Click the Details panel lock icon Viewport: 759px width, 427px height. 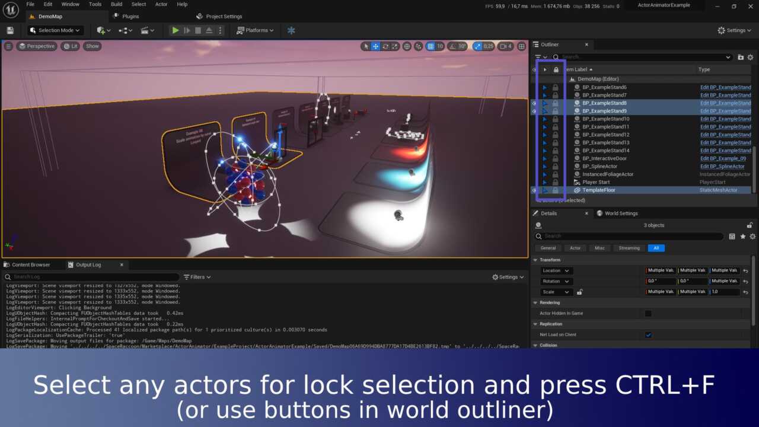tap(750, 225)
